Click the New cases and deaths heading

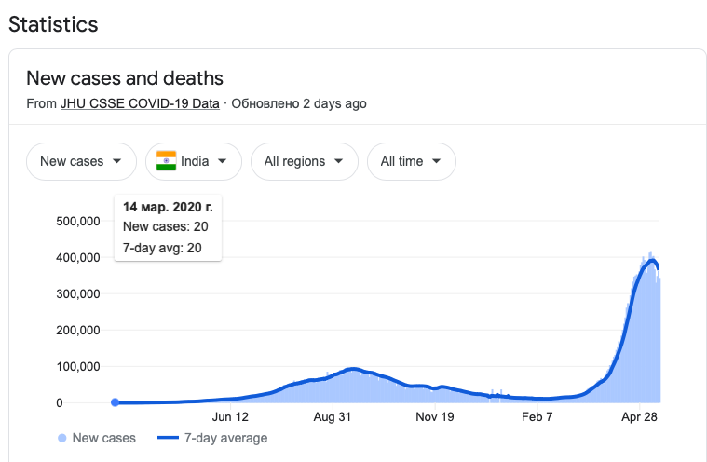(x=125, y=78)
